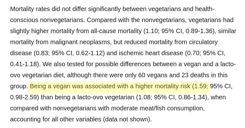
Task: Click the number "23" before deaths
Action: coord(185,75)
